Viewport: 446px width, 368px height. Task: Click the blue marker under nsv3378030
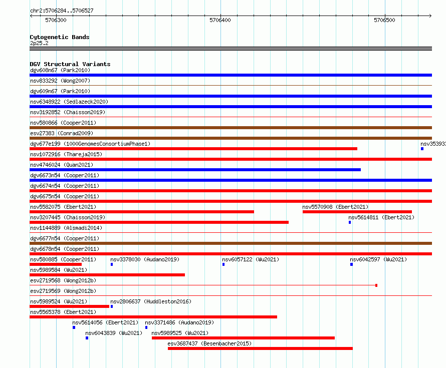point(112,264)
